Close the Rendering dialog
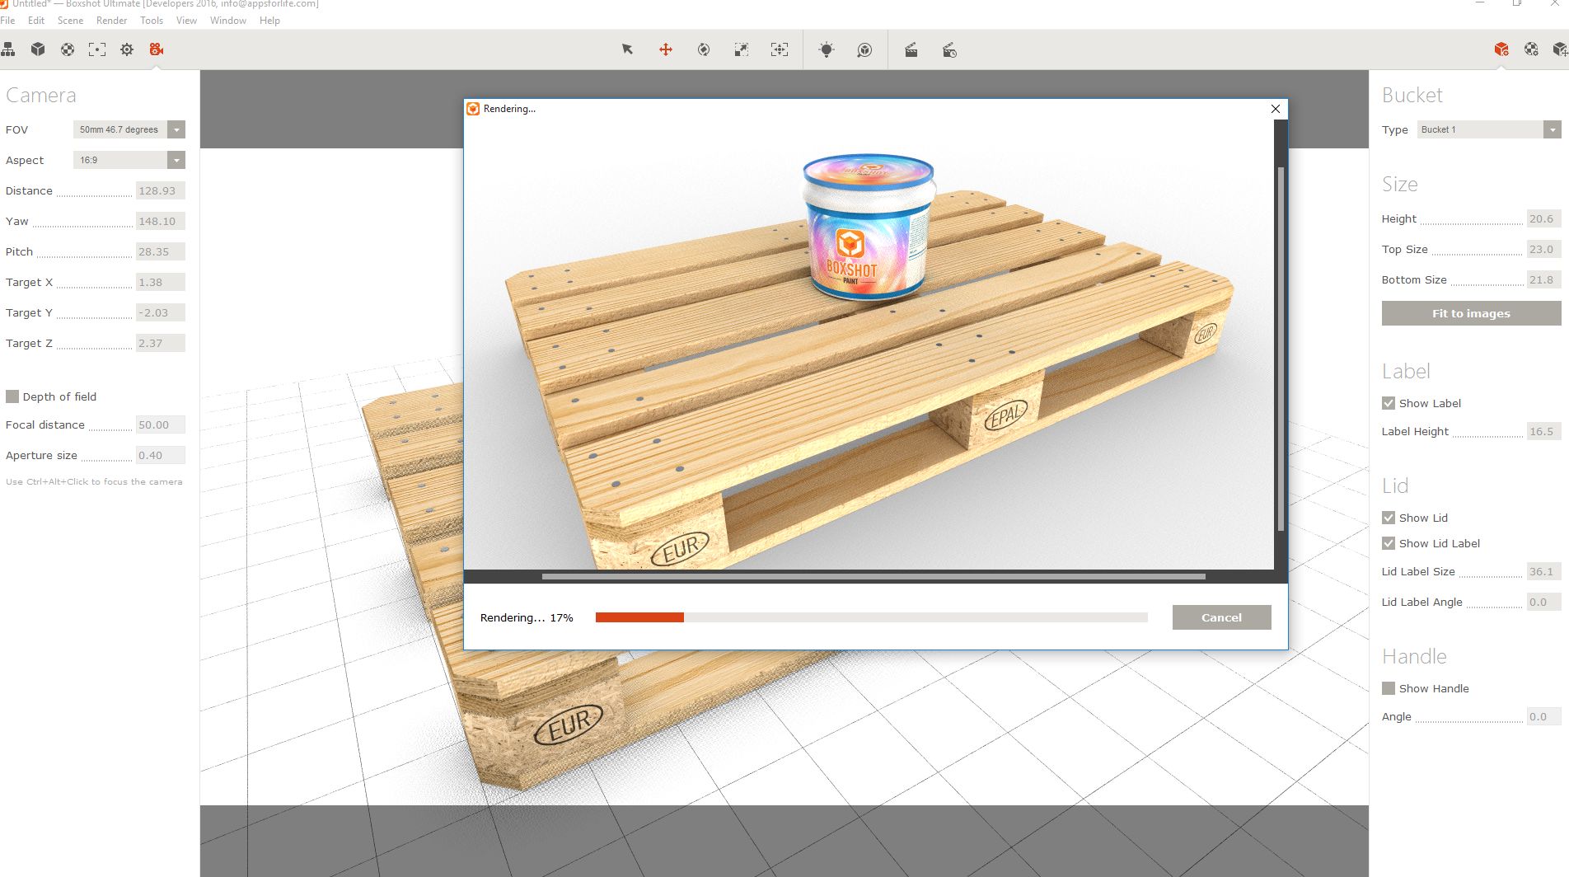This screenshot has height=877, width=1569. (x=1276, y=109)
